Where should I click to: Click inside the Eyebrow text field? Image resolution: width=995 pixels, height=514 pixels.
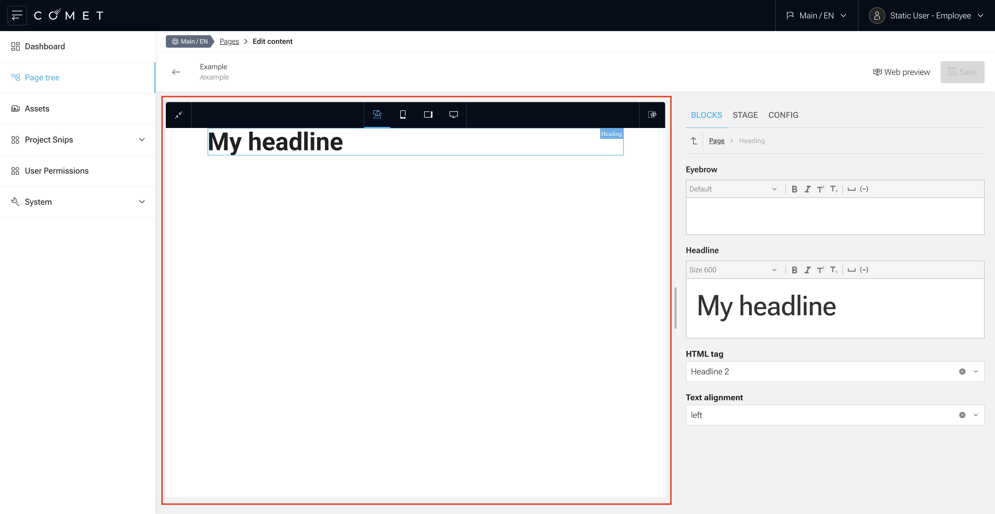pyautogui.click(x=834, y=216)
